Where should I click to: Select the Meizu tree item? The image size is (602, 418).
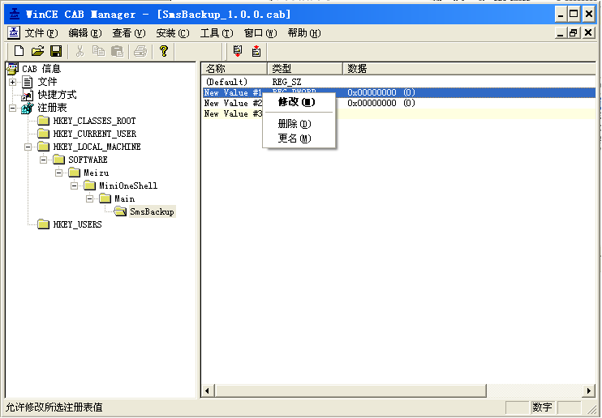click(x=97, y=173)
